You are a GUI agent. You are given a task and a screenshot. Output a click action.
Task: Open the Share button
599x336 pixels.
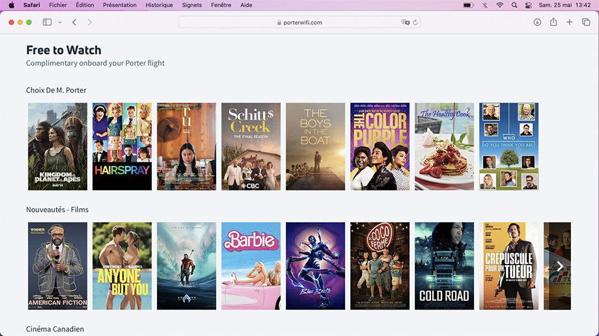pyautogui.click(x=553, y=22)
